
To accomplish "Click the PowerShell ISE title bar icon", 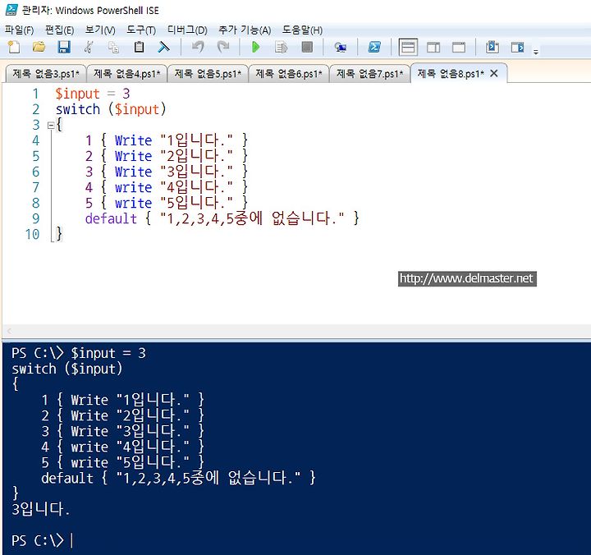I will (11, 10).
